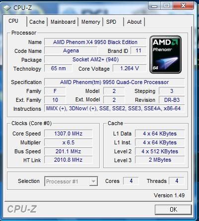Open the About tab
The height and width of the screenshot is (221, 199).
134,22
